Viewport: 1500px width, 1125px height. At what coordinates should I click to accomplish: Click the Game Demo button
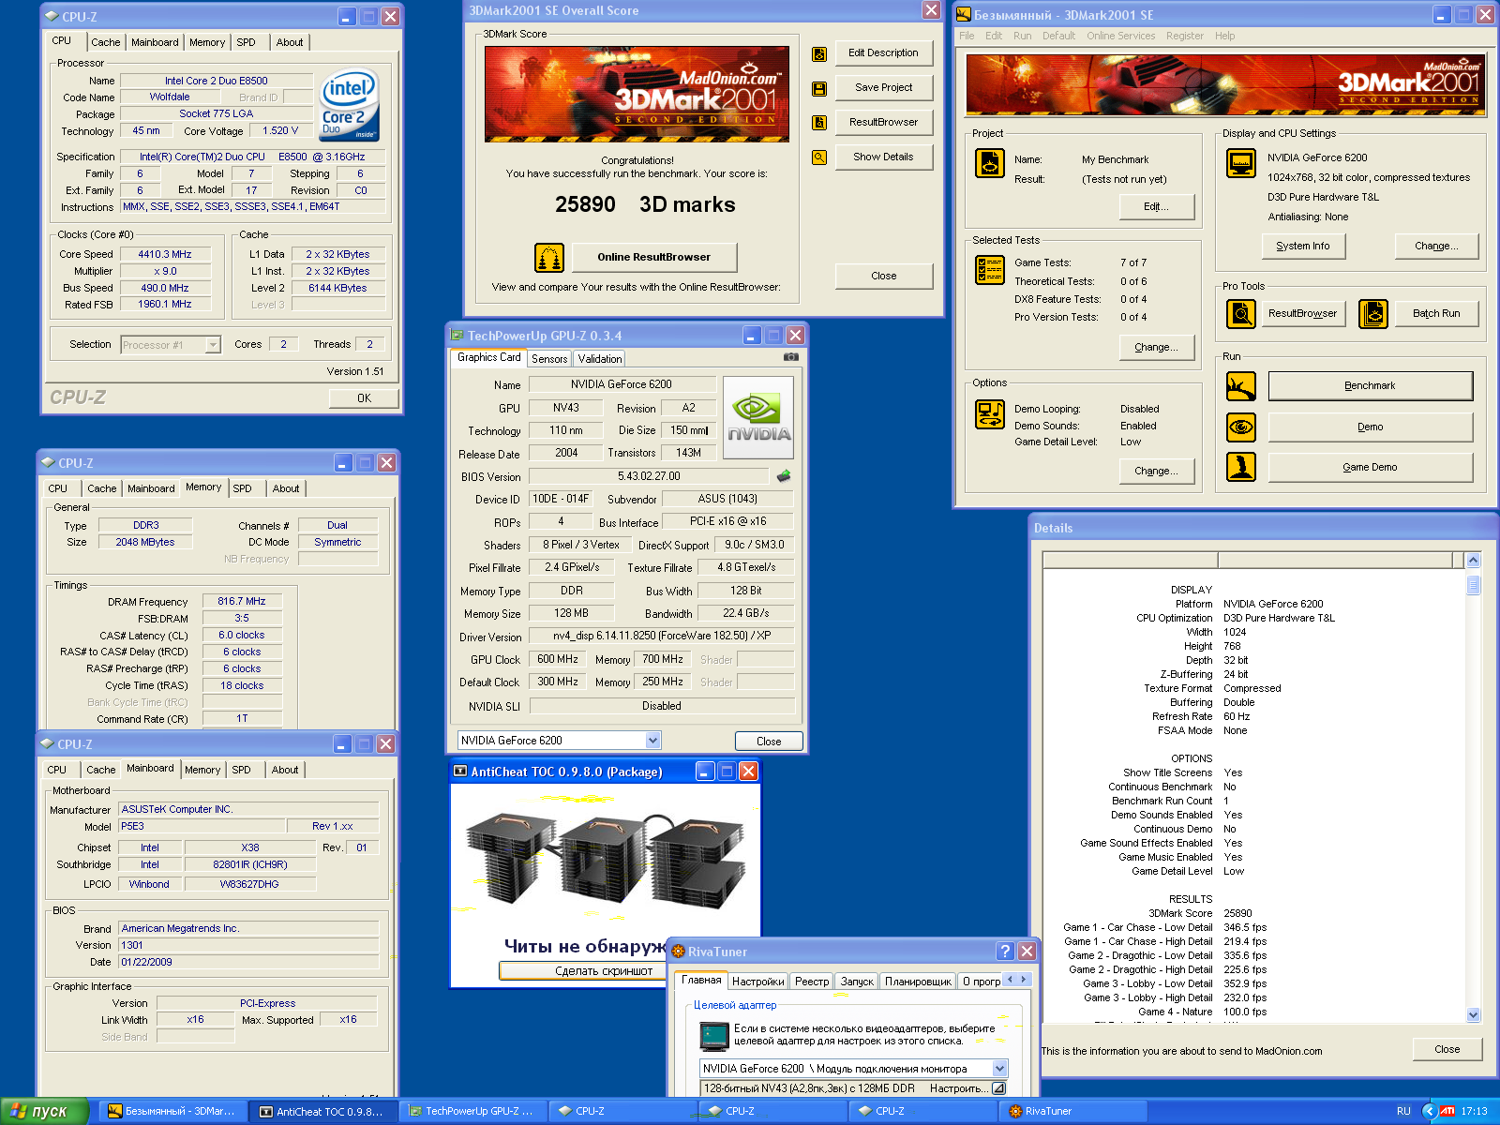(1370, 467)
